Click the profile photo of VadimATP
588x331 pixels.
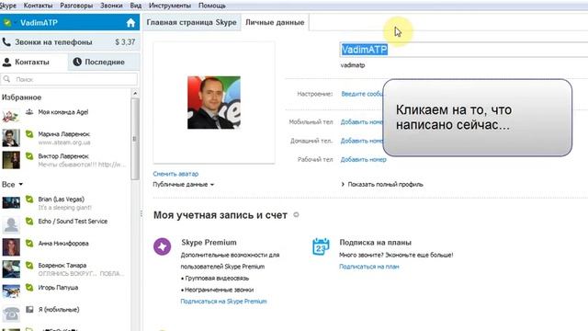[214, 102]
